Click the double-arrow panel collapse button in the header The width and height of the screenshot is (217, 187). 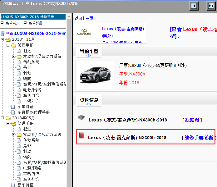click(211, 6)
